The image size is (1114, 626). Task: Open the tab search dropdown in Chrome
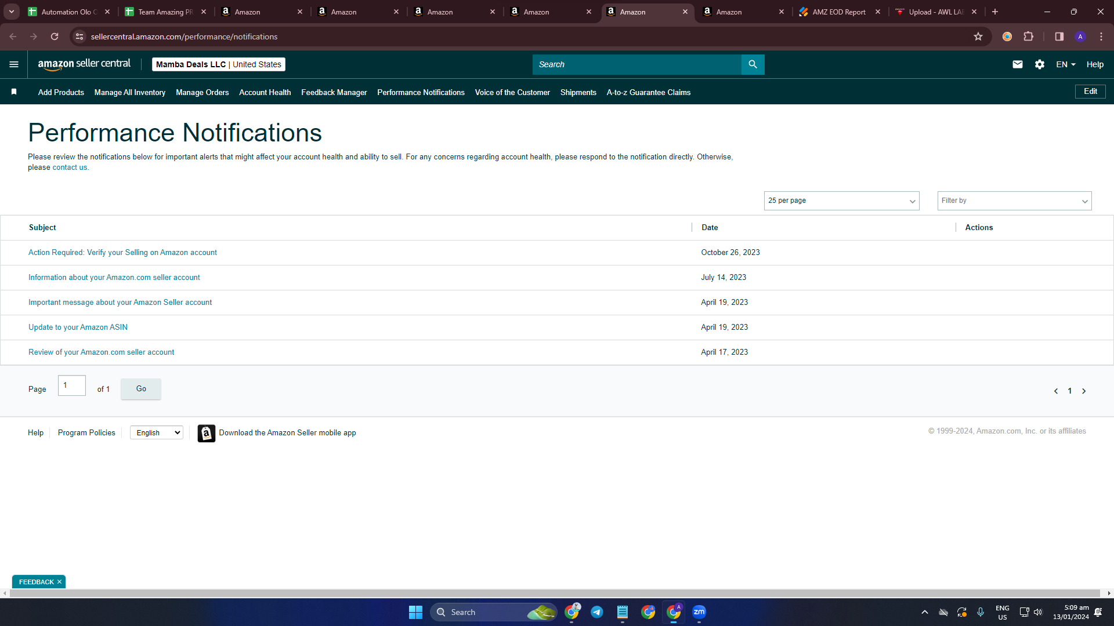pyautogui.click(x=12, y=12)
